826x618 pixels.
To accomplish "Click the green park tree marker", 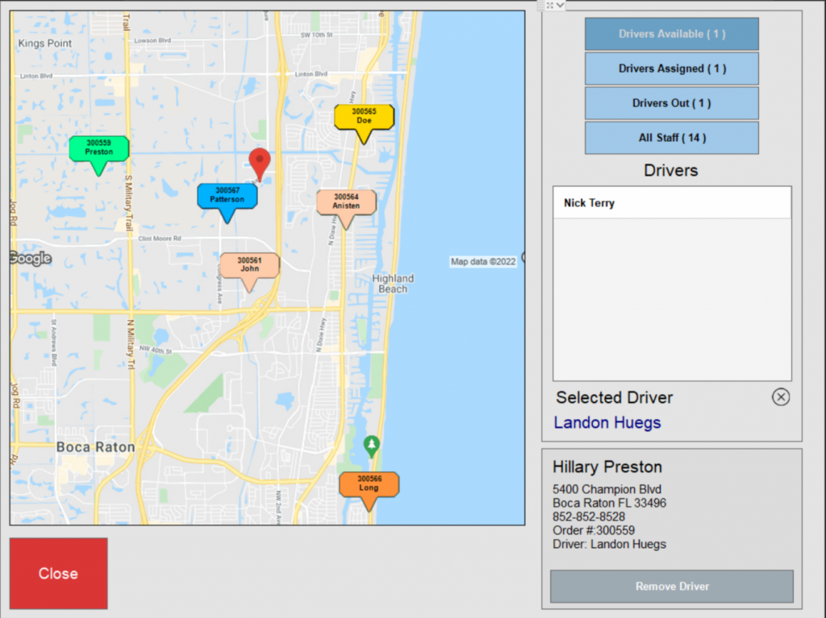I will [x=371, y=446].
